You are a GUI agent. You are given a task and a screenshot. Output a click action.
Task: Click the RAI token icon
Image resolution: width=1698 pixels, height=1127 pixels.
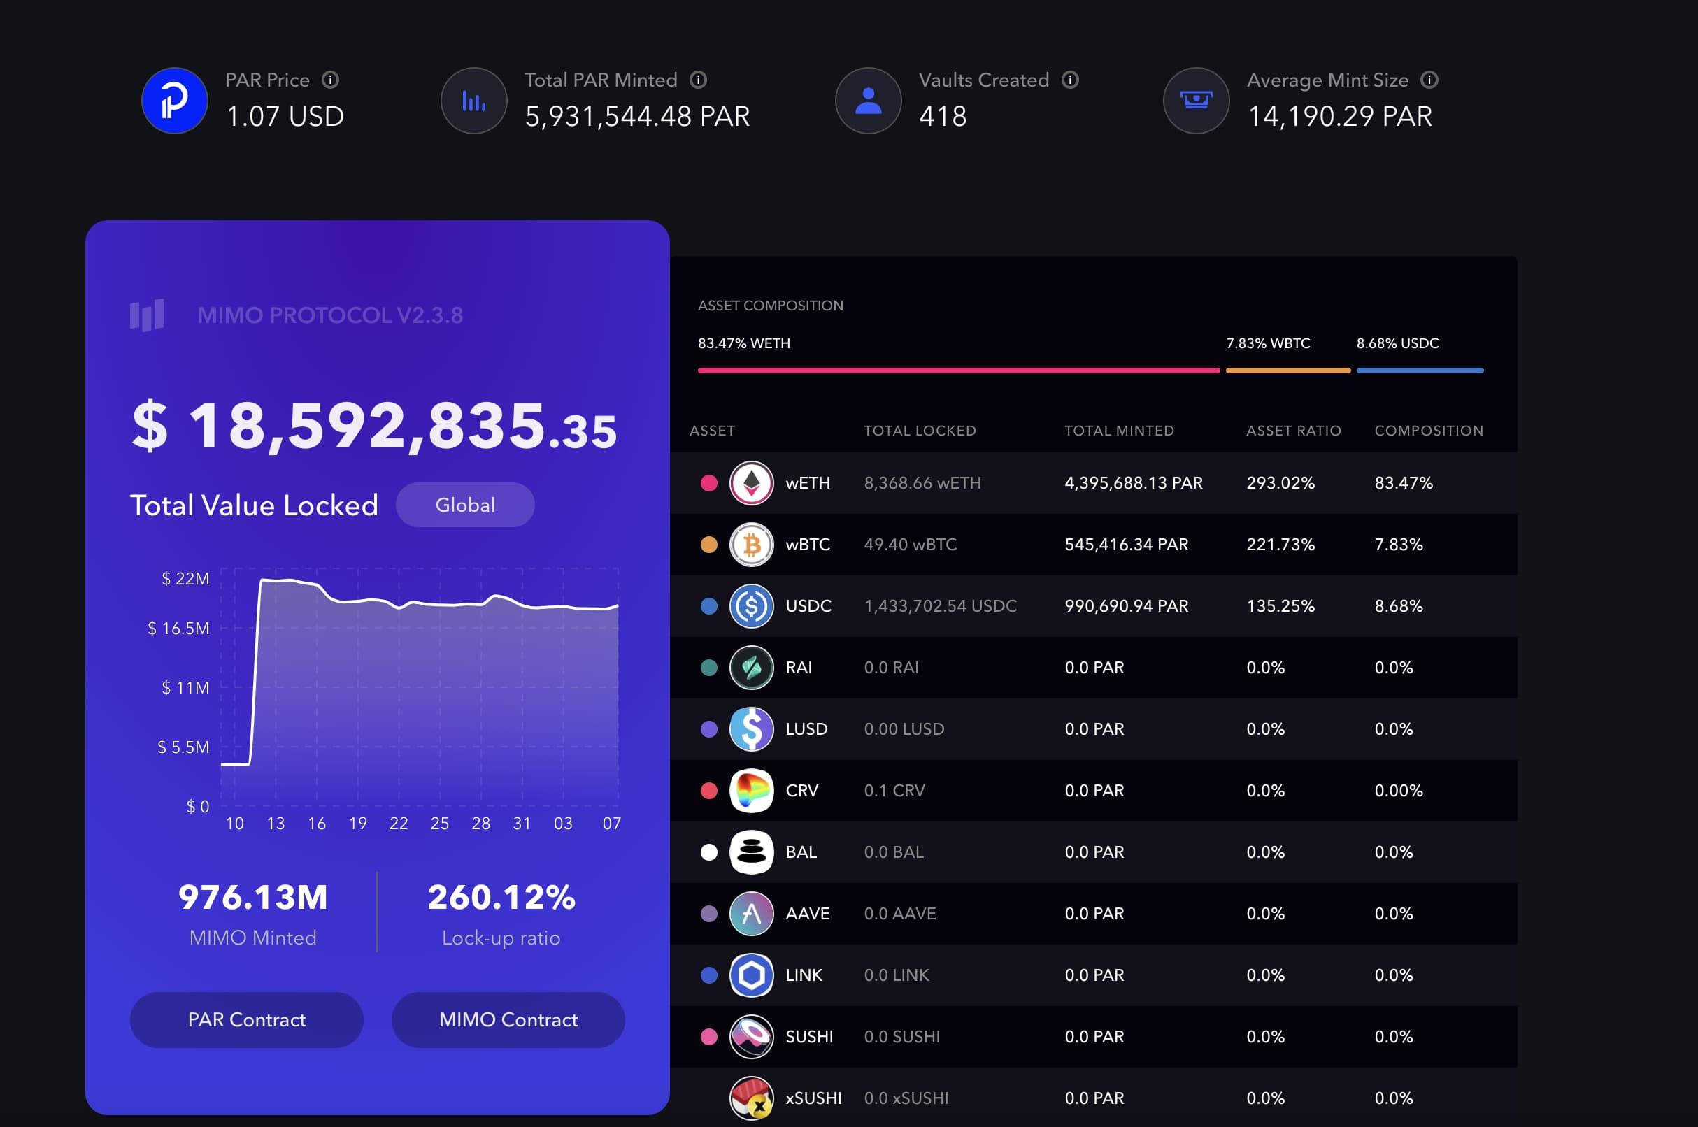pos(751,668)
